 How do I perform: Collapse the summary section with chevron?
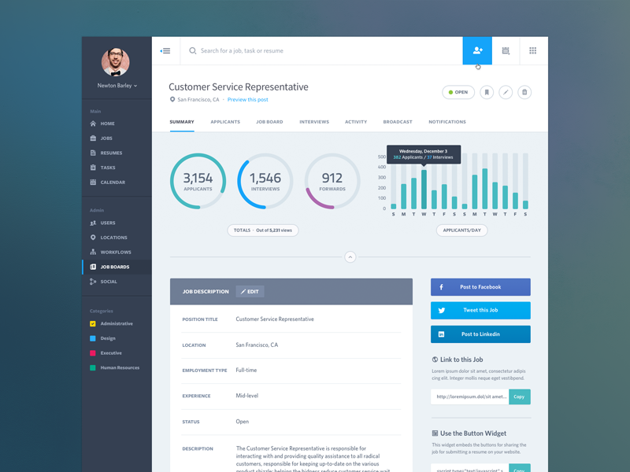pos(350,257)
